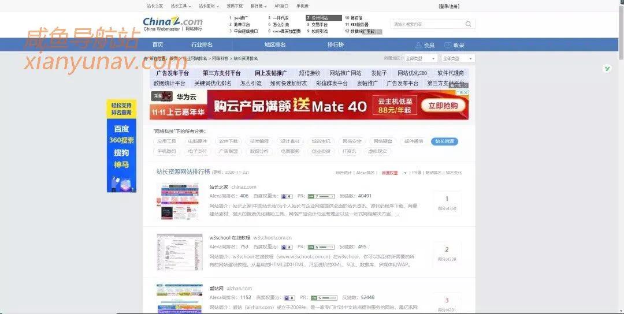Click the w3school 在线教程 title
Viewport: 624px width, 314px height.
pyautogui.click(x=229, y=238)
